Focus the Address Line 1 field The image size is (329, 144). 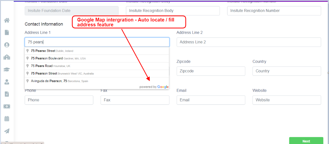(97, 42)
